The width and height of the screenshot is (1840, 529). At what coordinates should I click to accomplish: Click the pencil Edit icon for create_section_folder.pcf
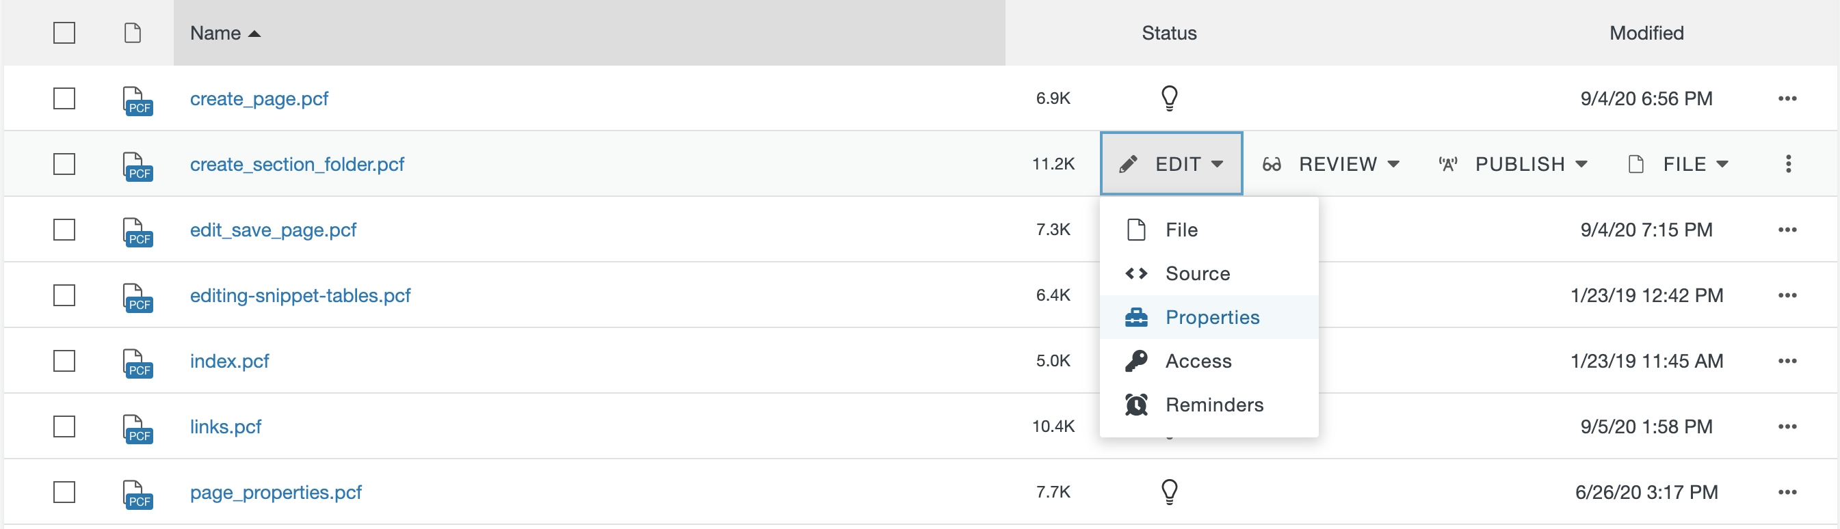pos(1129,163)
